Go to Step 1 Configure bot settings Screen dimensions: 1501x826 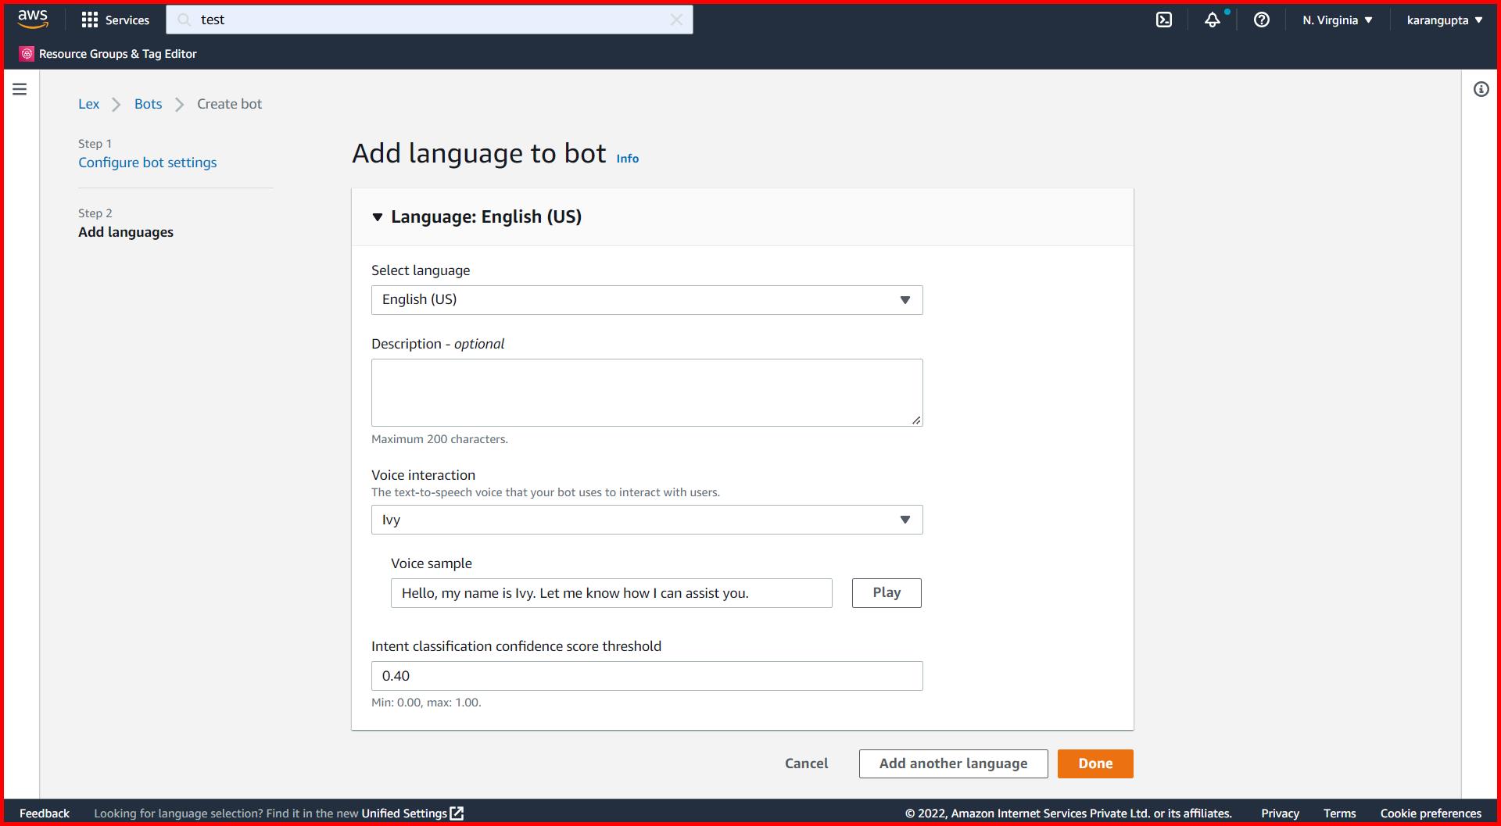click(147, 163)
